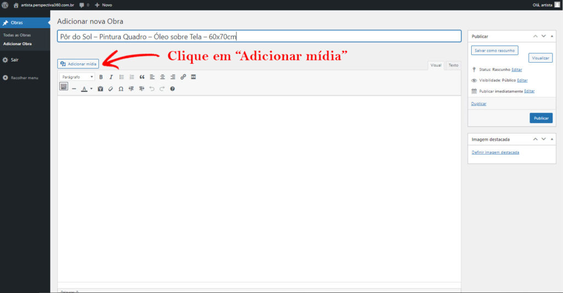Switch to the Visual editor tab
The width and height of the screenshot is (563, 293).
[436, 65]
